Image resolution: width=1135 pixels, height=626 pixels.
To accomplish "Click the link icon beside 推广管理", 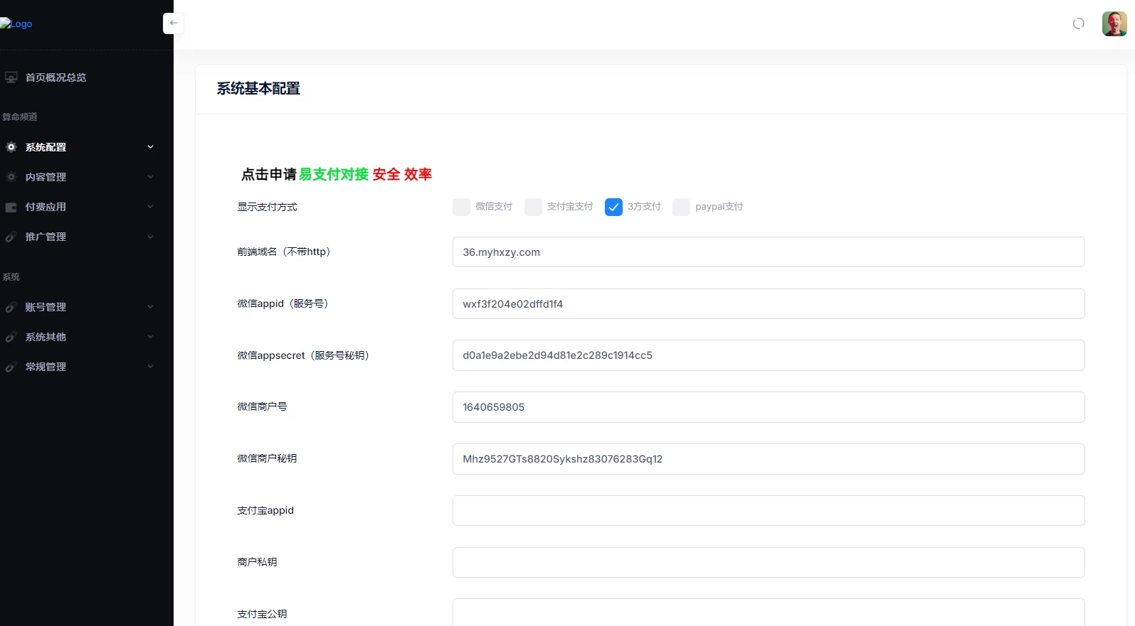I will [x=11, y=237].
